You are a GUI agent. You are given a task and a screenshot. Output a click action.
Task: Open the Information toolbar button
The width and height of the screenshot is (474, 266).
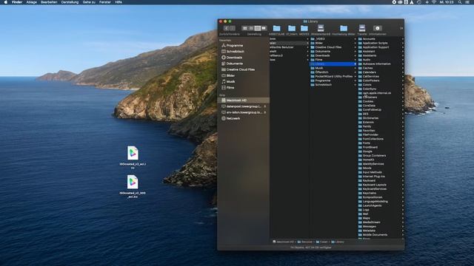(377, 28)
